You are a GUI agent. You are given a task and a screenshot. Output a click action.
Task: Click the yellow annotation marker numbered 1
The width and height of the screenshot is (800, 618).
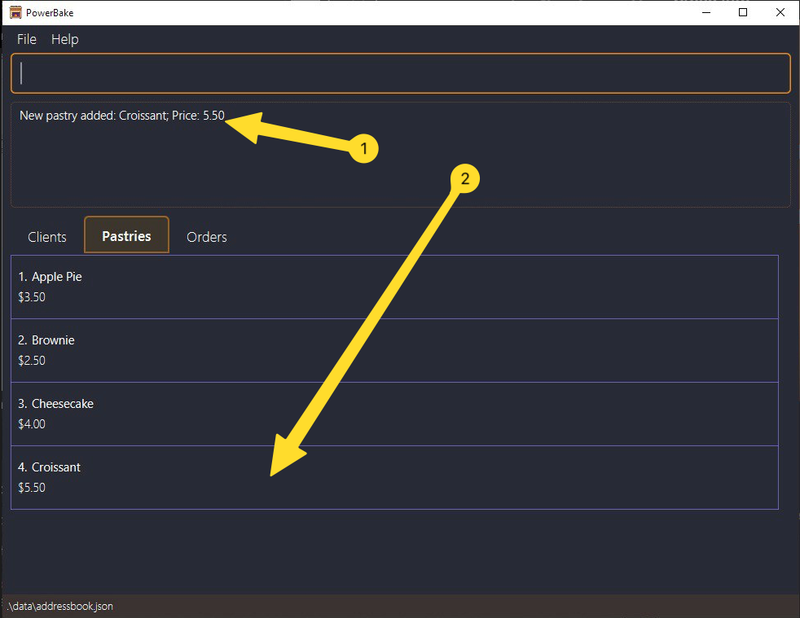tap(363, 148)
